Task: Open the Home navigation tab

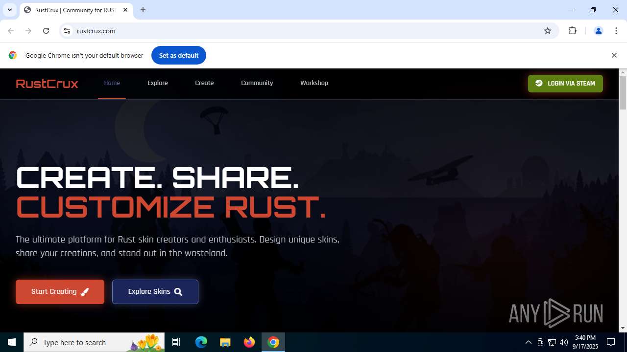Action: click(112, 83)
